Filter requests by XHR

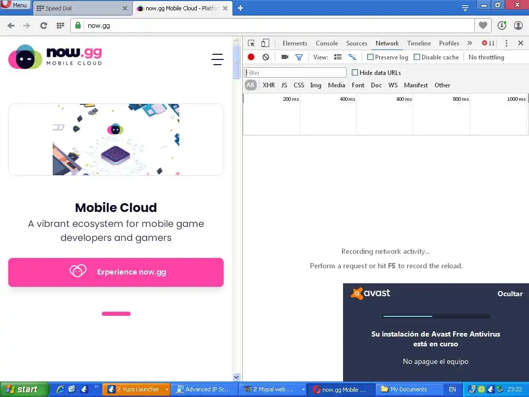[269, 85]
